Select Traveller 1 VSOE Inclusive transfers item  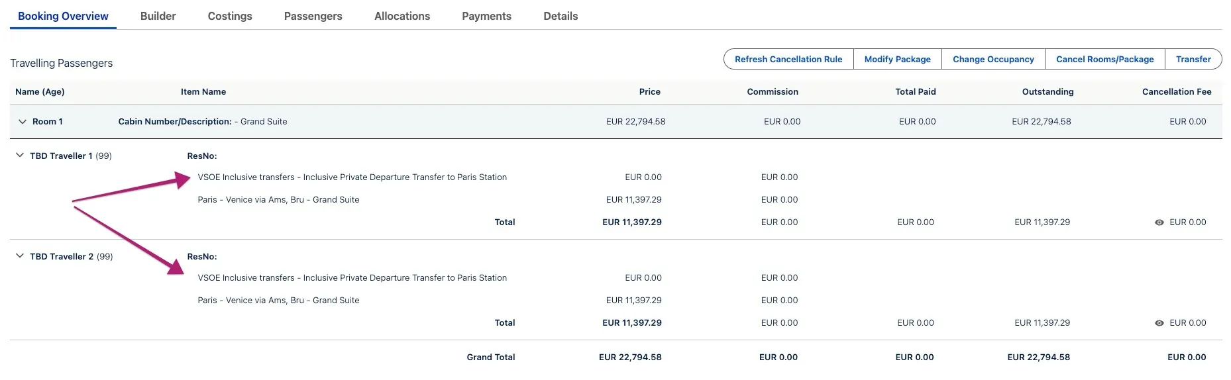tap(352, 177)
